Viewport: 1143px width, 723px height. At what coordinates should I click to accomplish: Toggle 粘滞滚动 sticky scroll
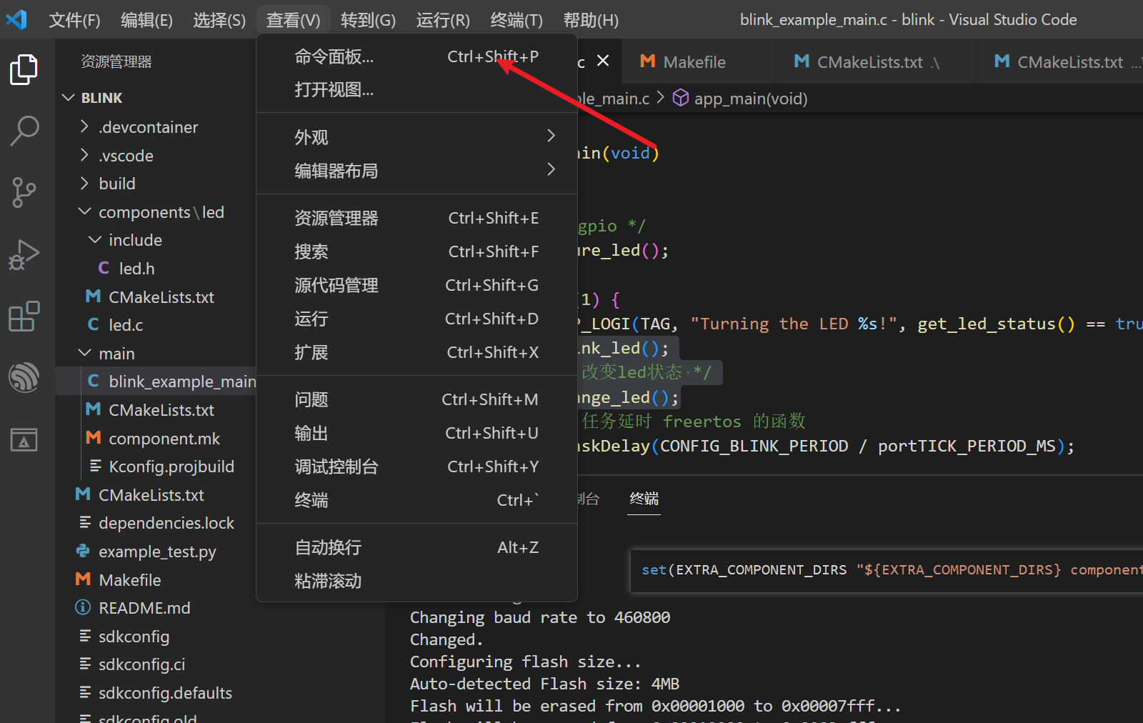tap(327, 581)
